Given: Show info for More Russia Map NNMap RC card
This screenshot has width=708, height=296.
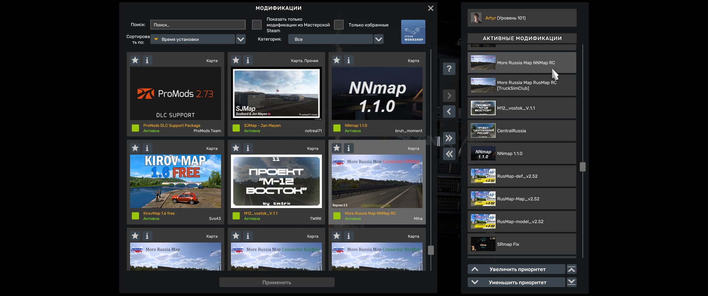Looking at the screenshot, I should click(x=348, y=148).
